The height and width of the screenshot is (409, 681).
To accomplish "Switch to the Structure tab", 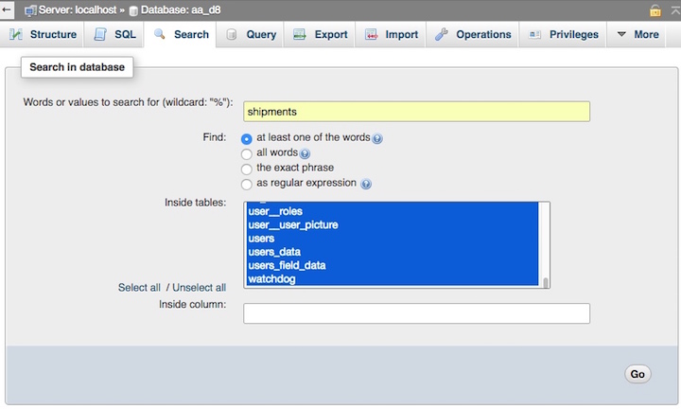I will pos(43,34).
